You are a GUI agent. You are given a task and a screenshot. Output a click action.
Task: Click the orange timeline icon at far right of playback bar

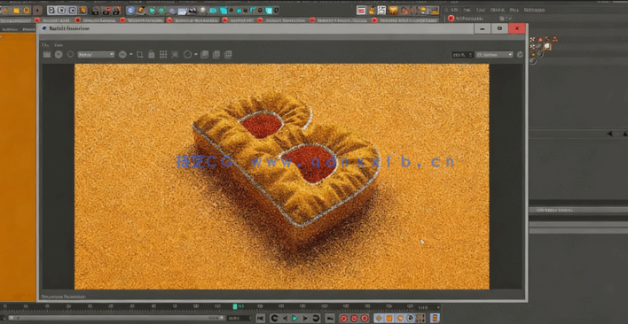point(435,319)
